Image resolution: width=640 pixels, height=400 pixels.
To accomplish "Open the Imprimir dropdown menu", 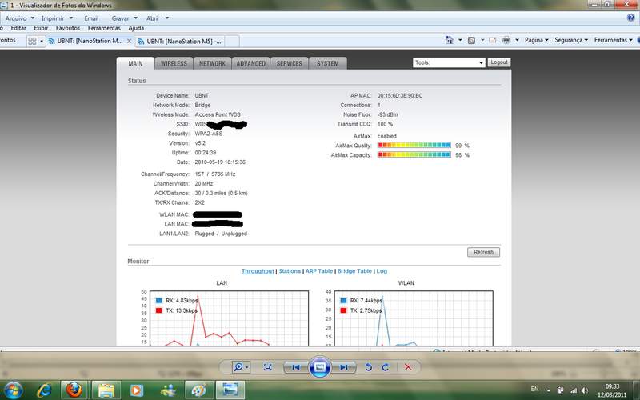I will tap(57, 18).
